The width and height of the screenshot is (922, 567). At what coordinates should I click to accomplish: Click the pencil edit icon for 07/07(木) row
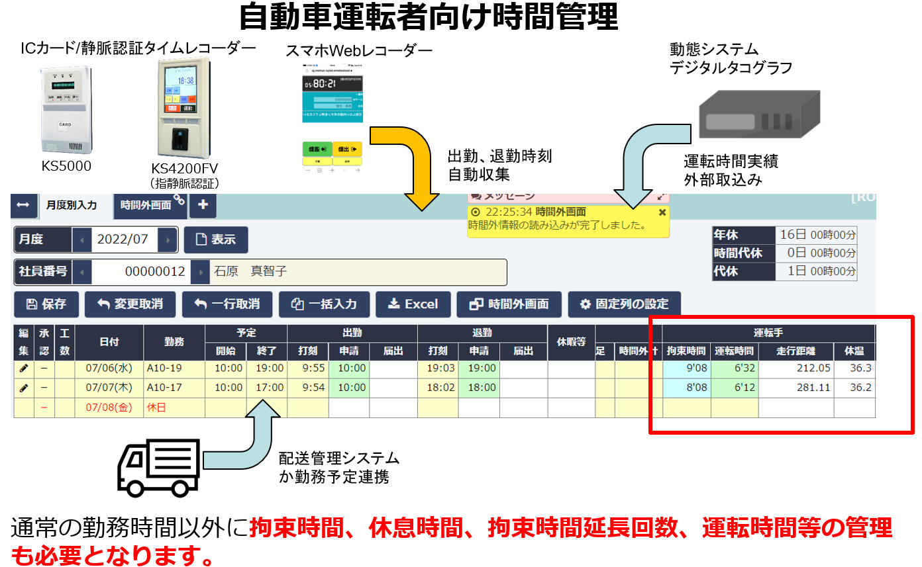23,388
